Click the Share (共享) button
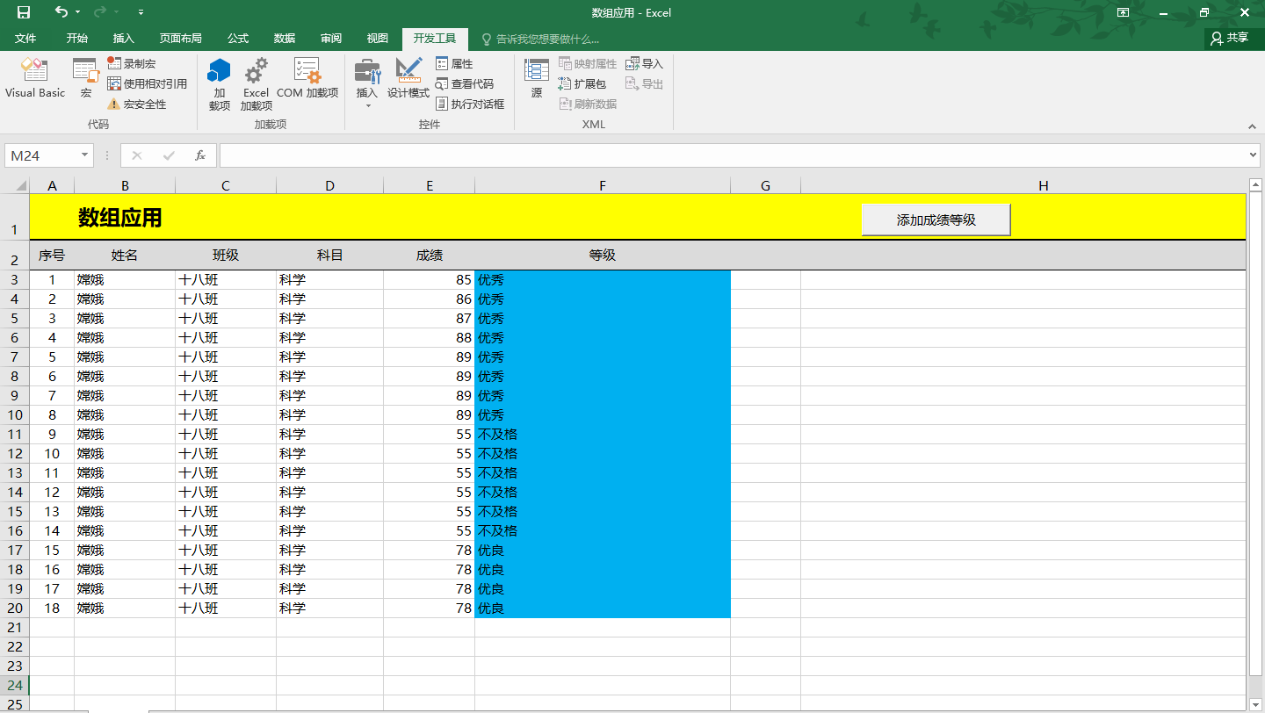The image size is (1265, 713). 1230,38
